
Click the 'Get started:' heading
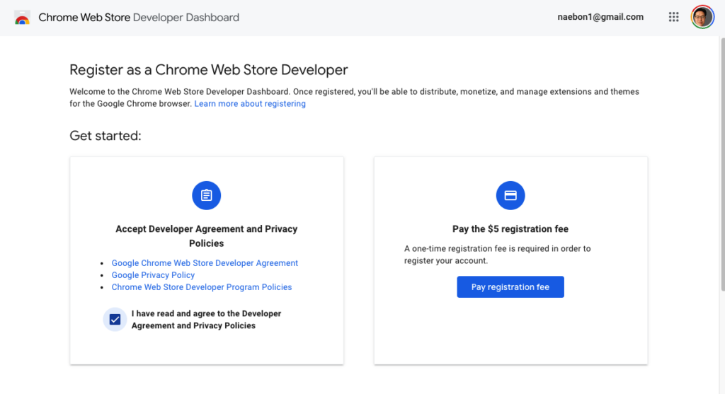105,136
